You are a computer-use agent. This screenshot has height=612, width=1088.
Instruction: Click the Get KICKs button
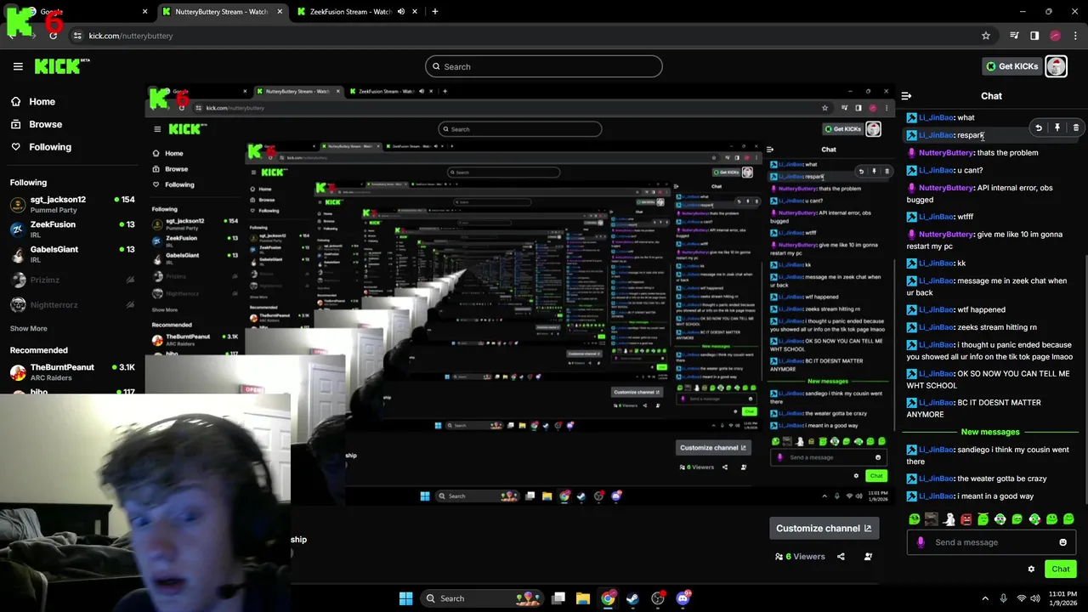coord(1011,66)
